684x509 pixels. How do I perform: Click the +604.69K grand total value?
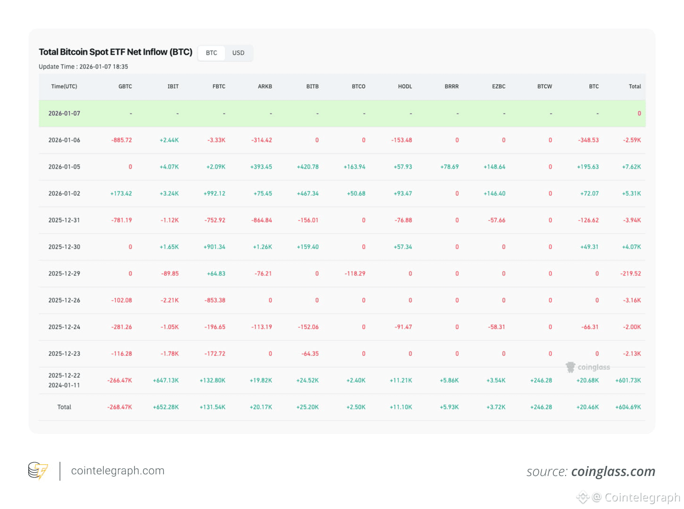pos(628,407)
